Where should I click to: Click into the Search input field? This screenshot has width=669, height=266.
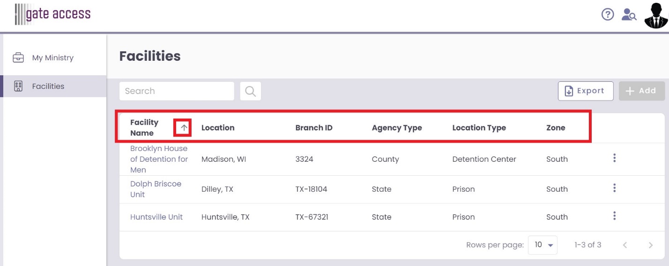coord(177,91)
